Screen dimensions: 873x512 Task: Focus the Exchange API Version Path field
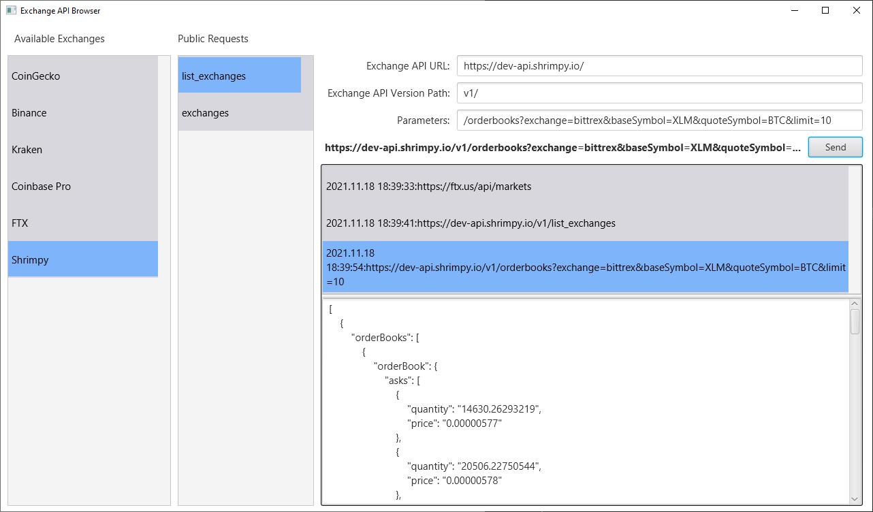tap(659, 93)
